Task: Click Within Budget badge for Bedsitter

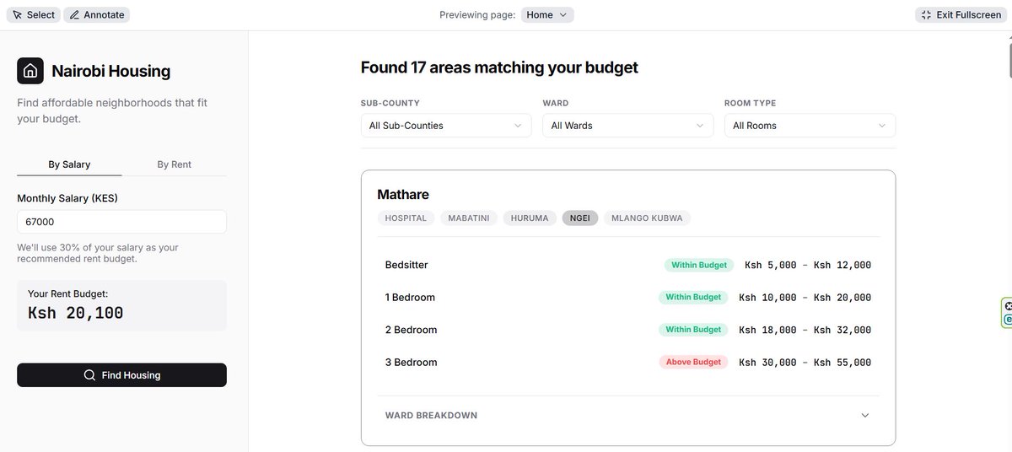Action: click(699, 265)
